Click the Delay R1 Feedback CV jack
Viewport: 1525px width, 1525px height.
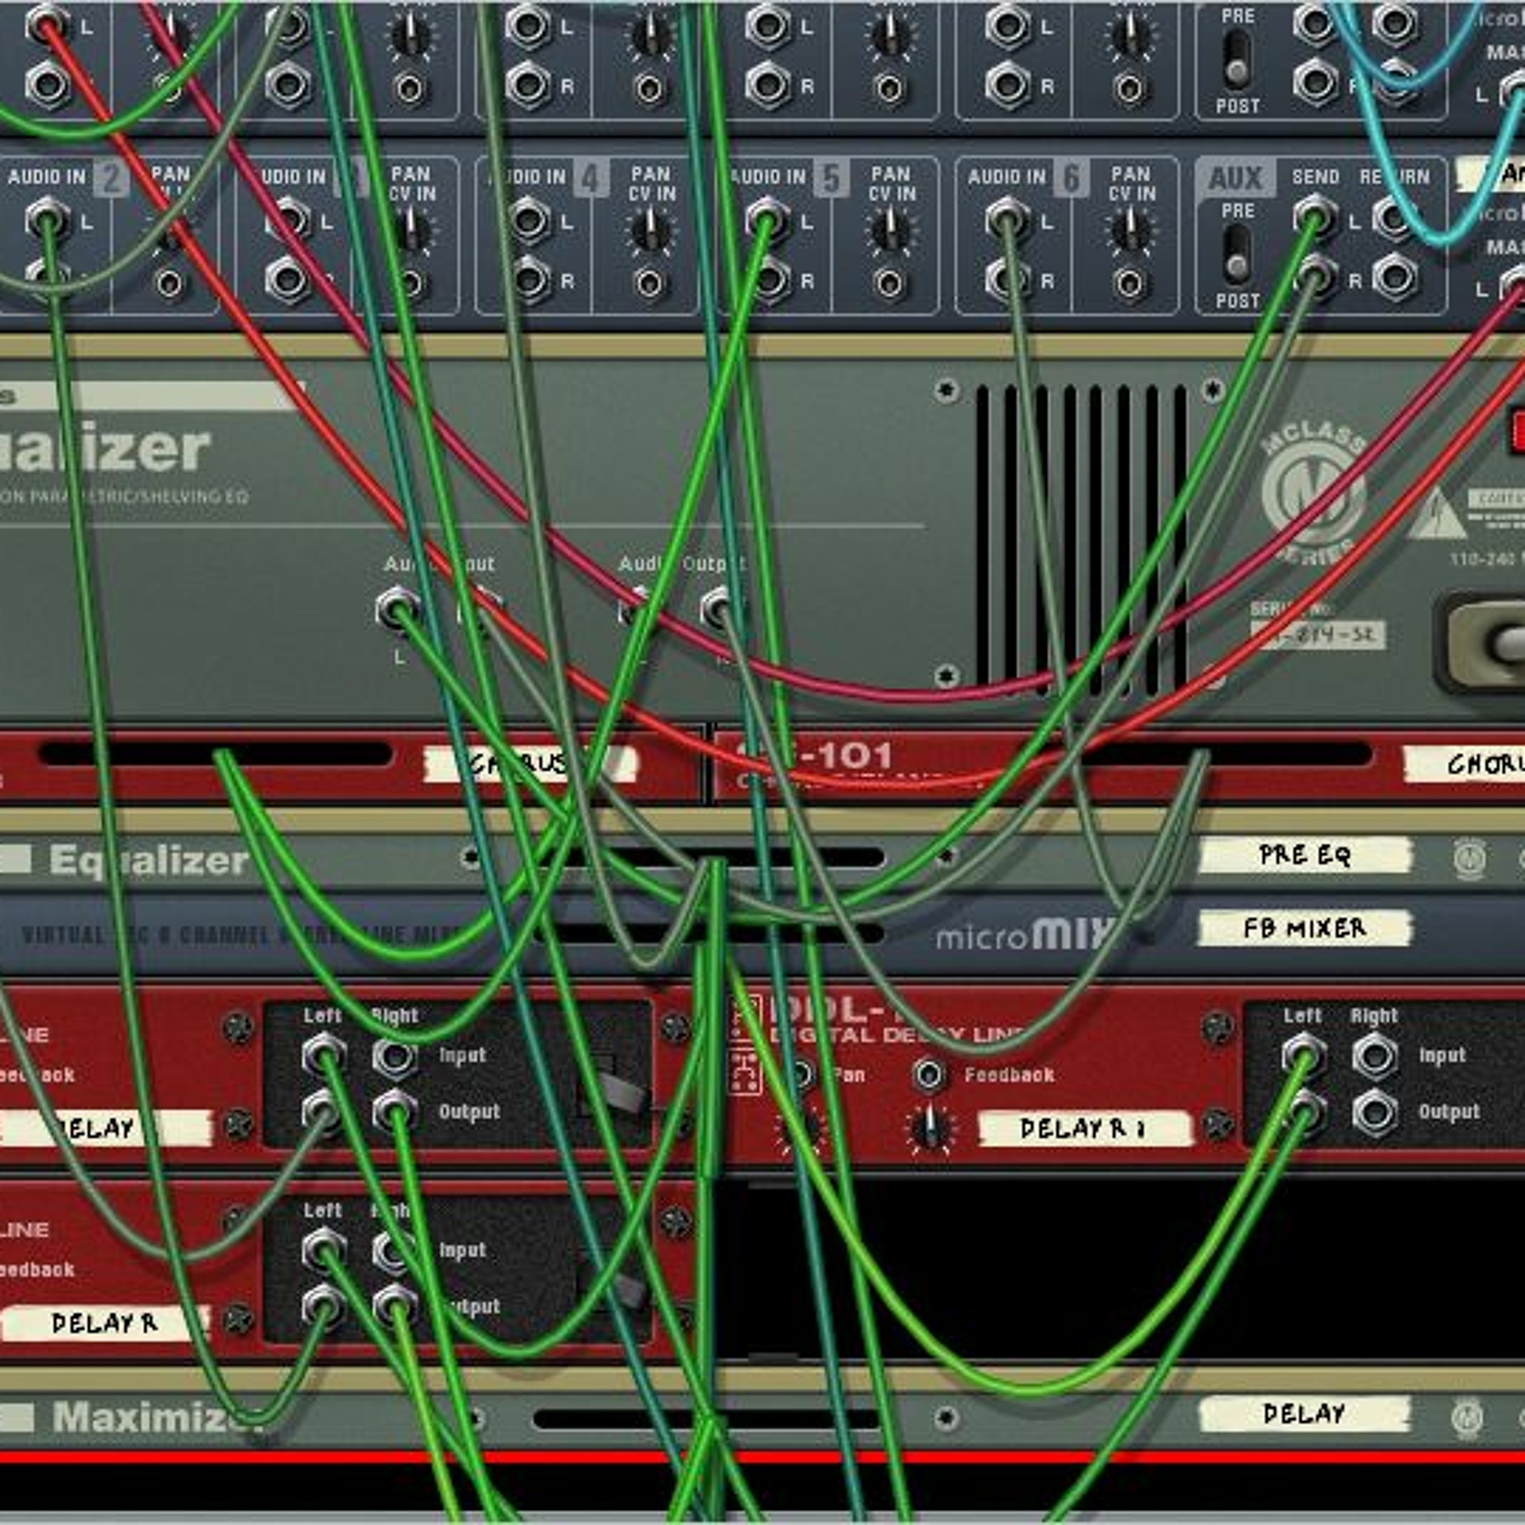tap(929, 1074)
